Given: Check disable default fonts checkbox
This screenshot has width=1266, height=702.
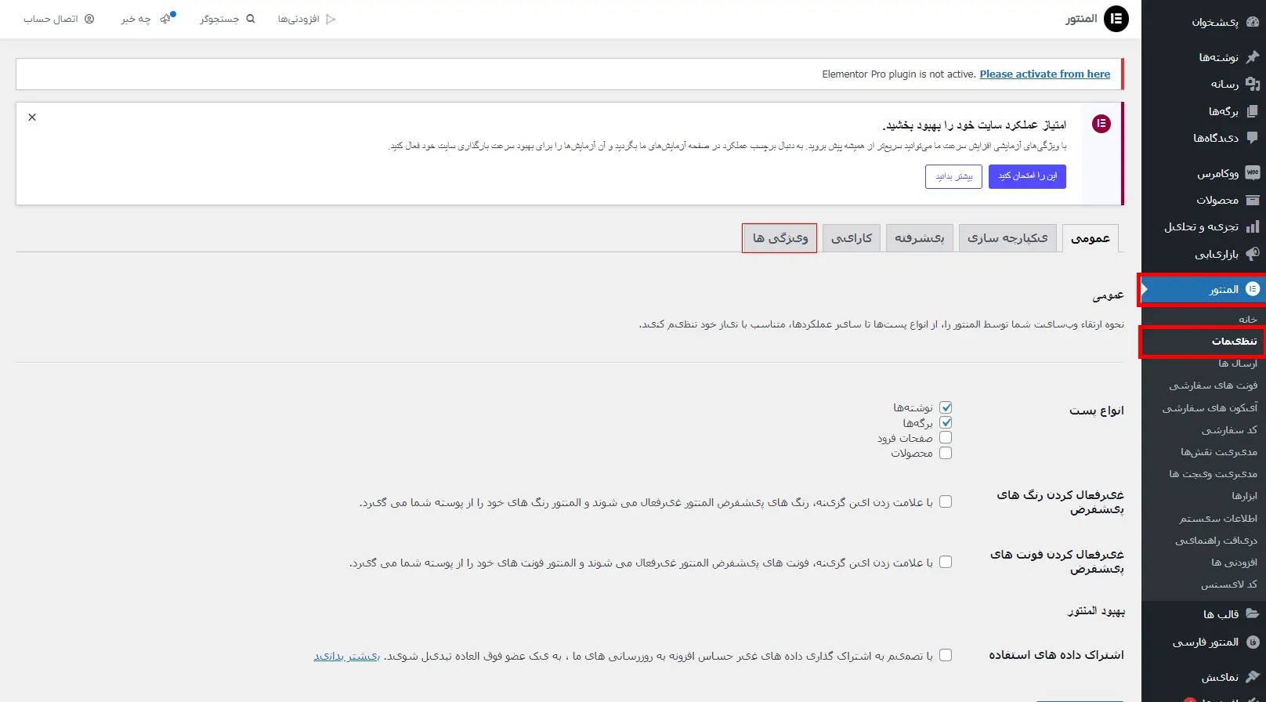Looking at the screenshot, I should [946, 562].
